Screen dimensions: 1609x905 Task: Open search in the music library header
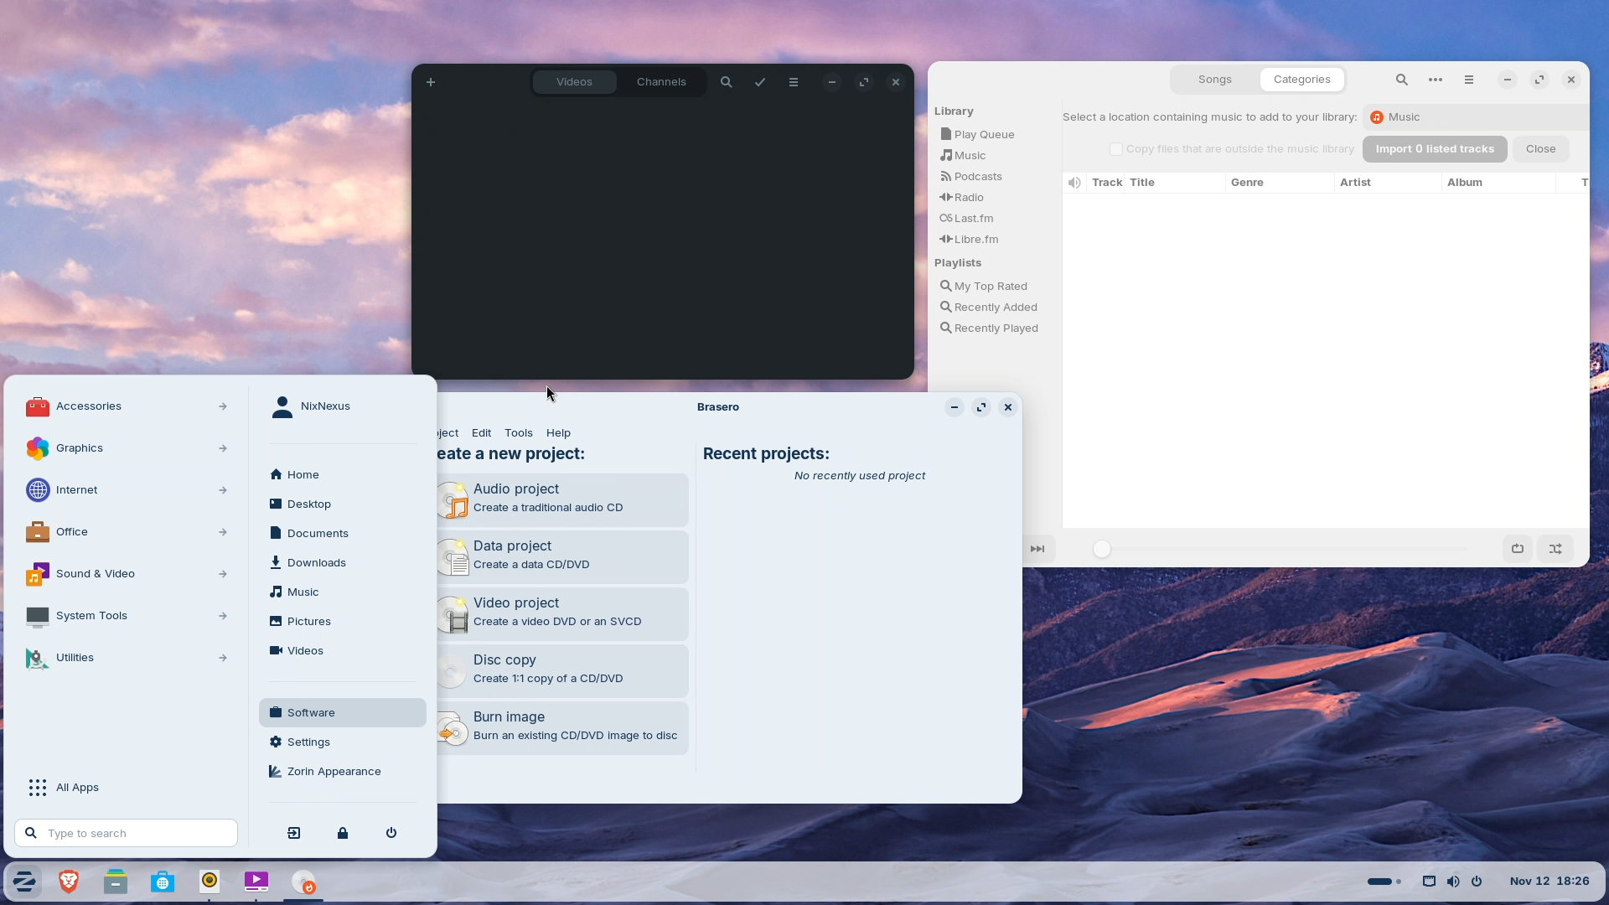[x=1402, y=80]
